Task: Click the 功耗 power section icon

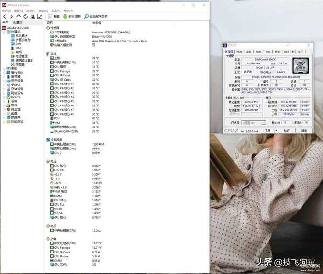Action: (48, 239)
